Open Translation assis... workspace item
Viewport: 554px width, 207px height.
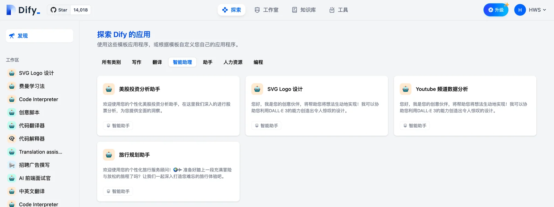[41, 152]
